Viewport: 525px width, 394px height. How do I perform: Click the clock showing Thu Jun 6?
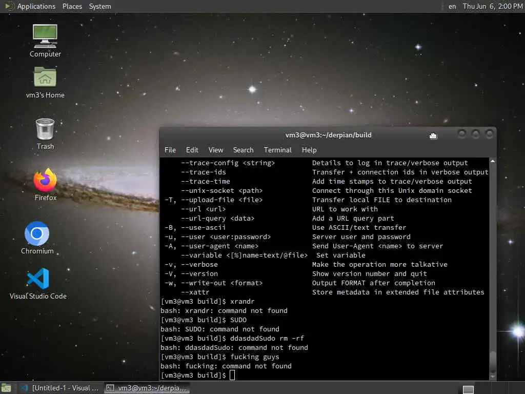pyautogui.click(x=492, y=6)
